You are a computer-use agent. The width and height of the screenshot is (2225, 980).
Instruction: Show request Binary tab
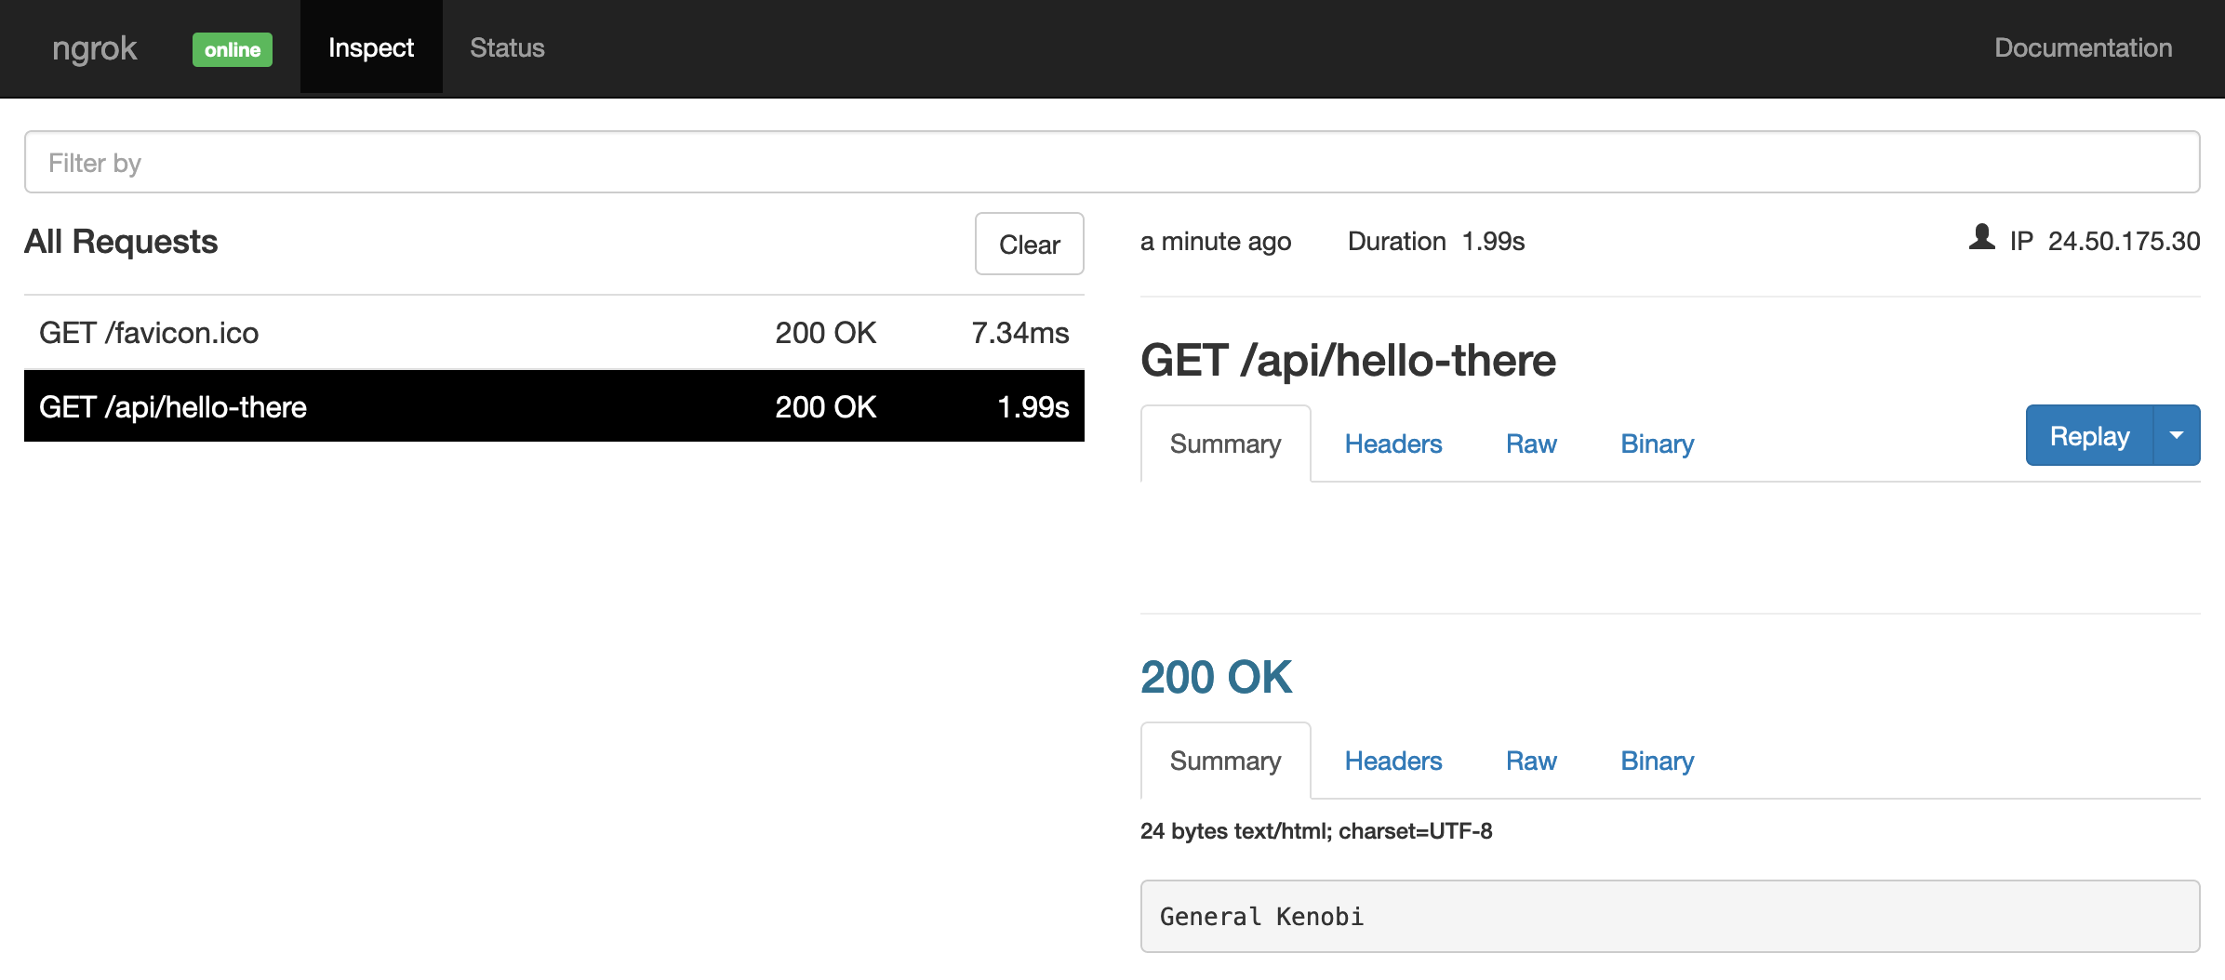click(1656, 444)
